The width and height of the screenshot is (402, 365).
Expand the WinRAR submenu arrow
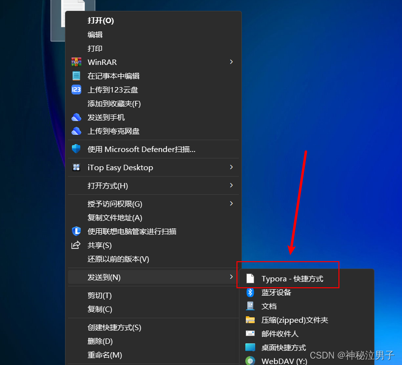[231, 62]
